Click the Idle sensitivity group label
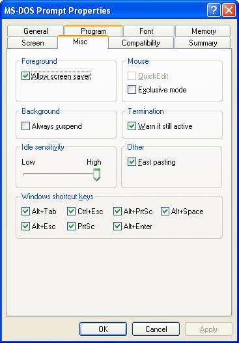Screen dimensions: 239x343 tap(43, 147)
